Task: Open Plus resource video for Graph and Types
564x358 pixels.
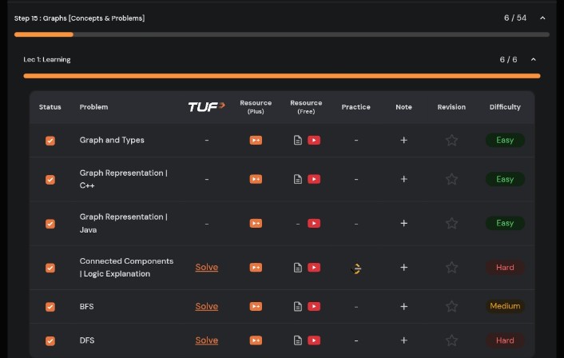Action: [256, 140]
